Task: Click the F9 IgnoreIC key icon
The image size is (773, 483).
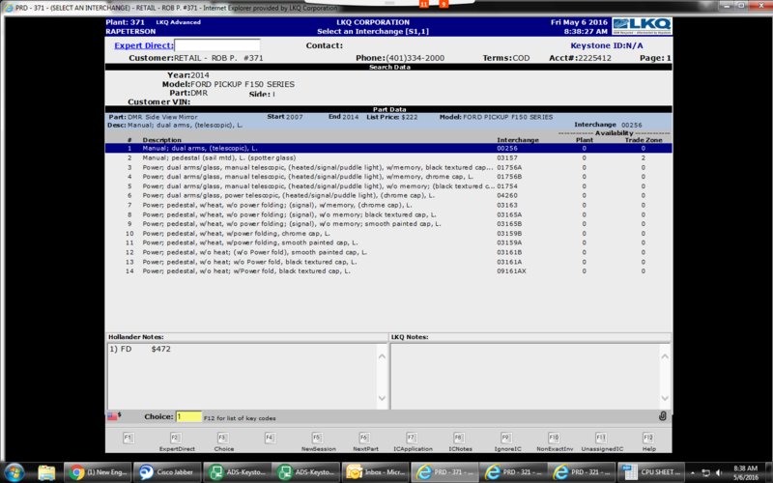Action: (506, 438)
